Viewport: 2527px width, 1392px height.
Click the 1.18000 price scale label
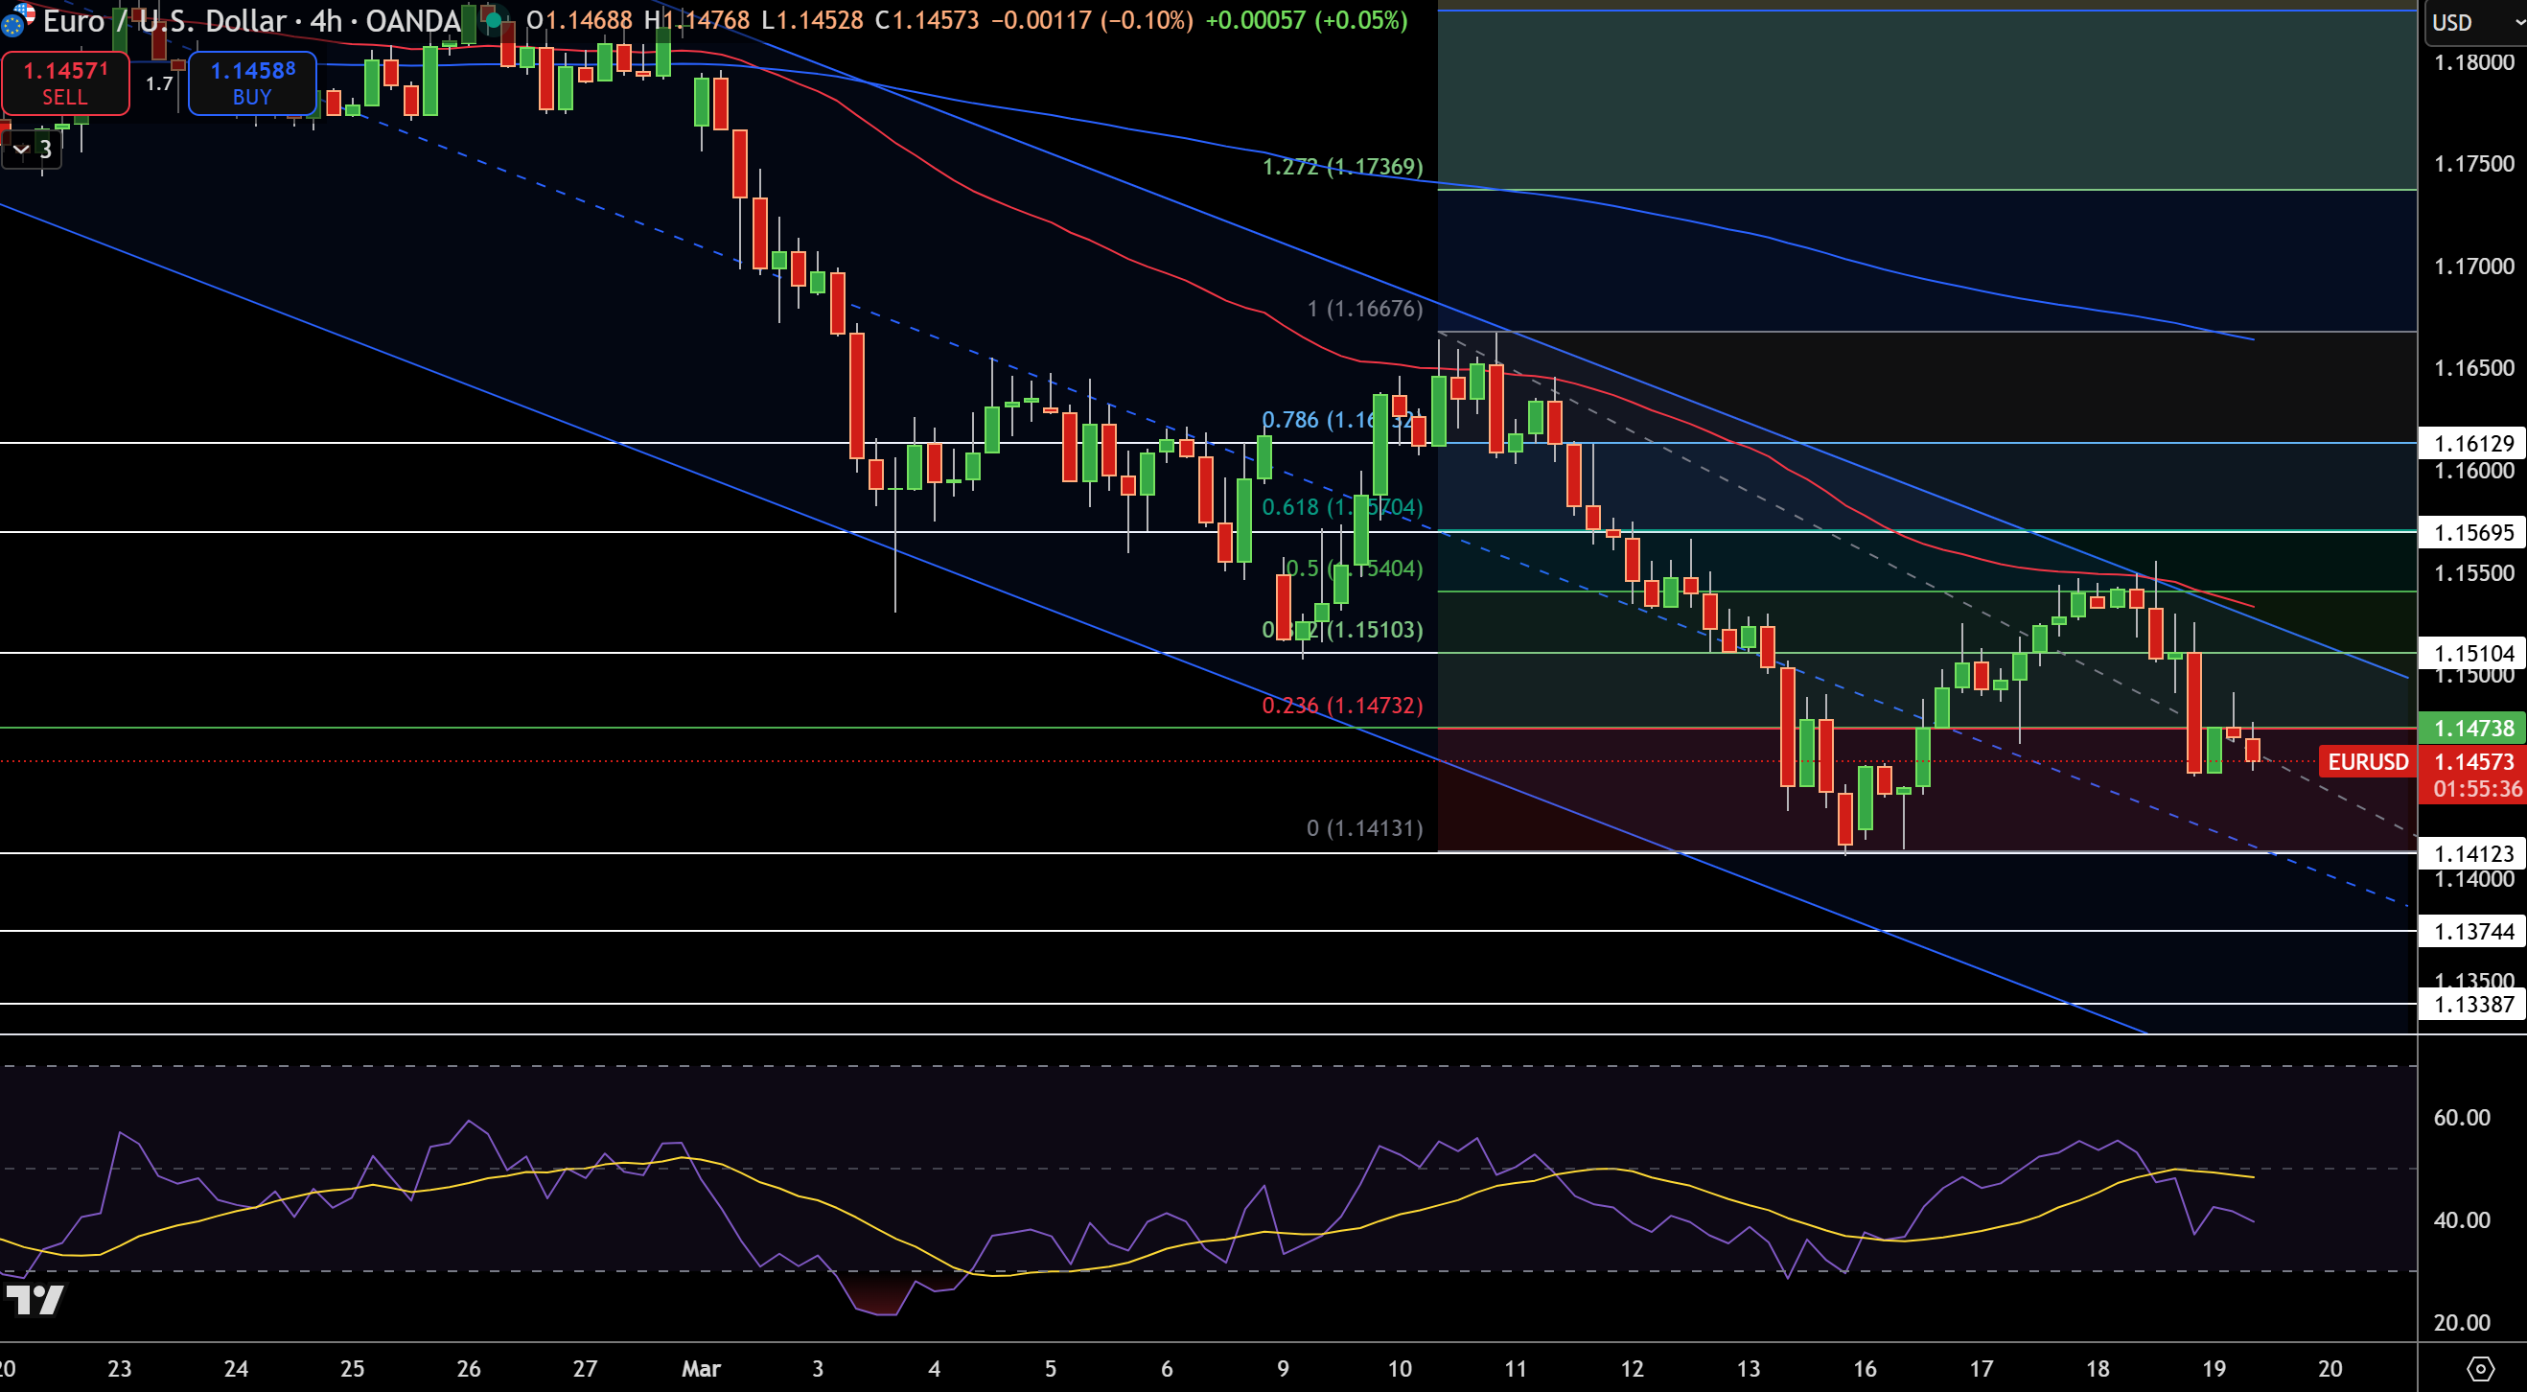(x=2474, y=62)
